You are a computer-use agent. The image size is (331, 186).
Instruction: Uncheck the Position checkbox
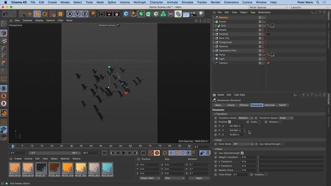tap(230, 122)
